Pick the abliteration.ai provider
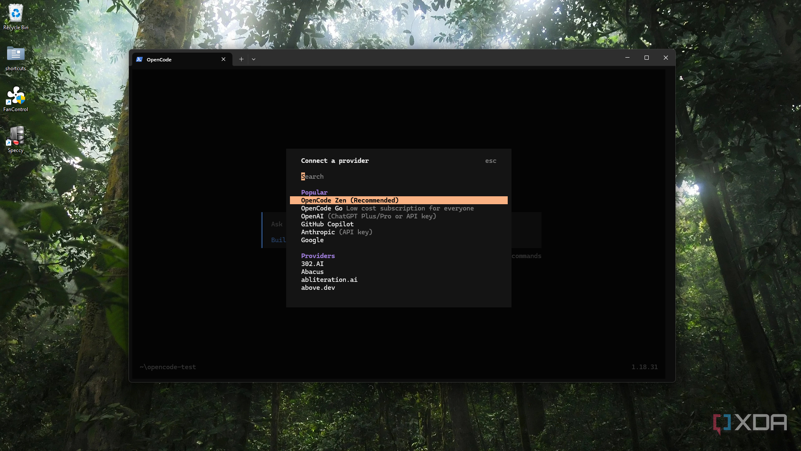The width and height of the screenshot is (801, 451). 398,280
